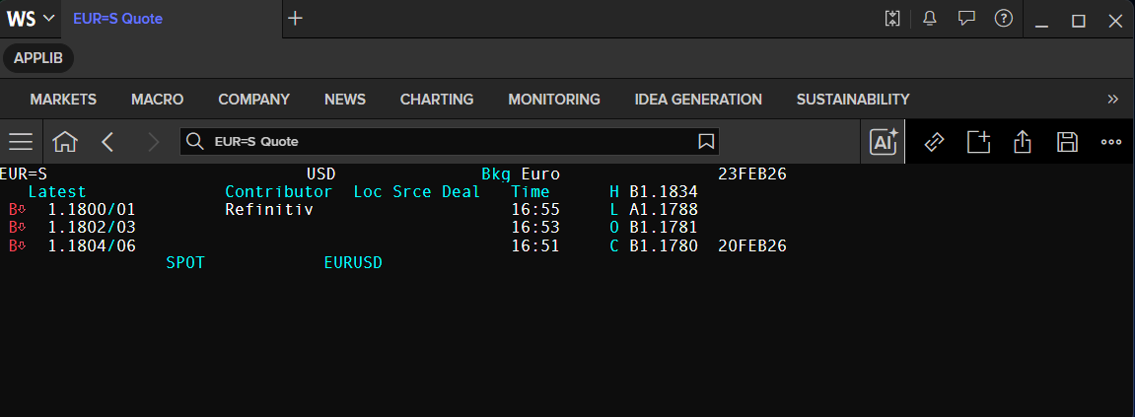1135x417 pixels.
Task: Click the SPOT label
Action: point(185,263)
